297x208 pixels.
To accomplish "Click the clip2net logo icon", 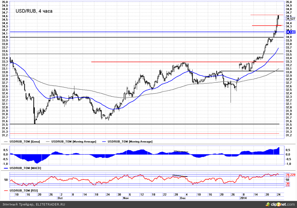I will 268,204.
